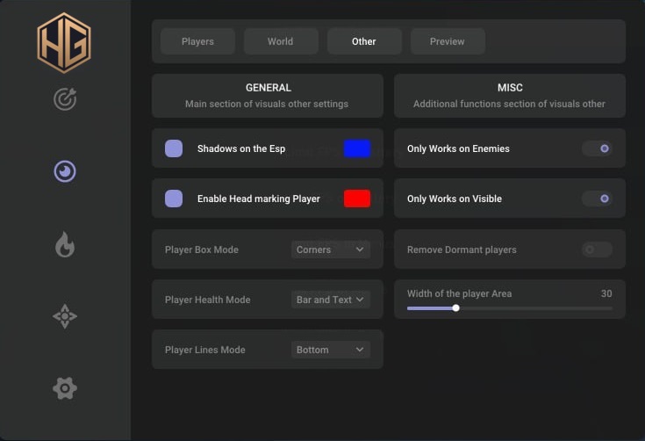Turn off Only Works on Visible switch
Image resolution: width=645 pixels, height=441 pixels.
[597, 199]
